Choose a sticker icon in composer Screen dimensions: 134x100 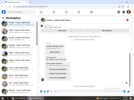click(48, 91)
